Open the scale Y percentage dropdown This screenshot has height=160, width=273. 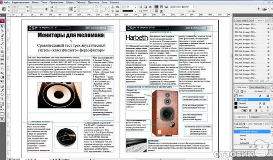coord(67,11)
